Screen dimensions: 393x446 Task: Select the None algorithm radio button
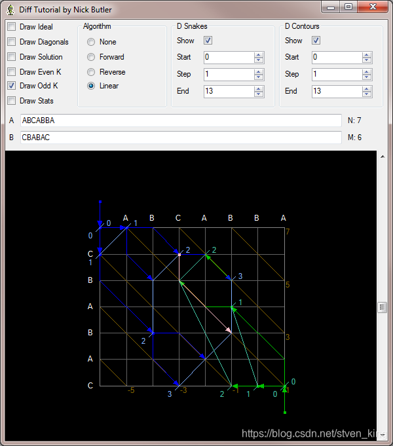click(x=91, y=42)
